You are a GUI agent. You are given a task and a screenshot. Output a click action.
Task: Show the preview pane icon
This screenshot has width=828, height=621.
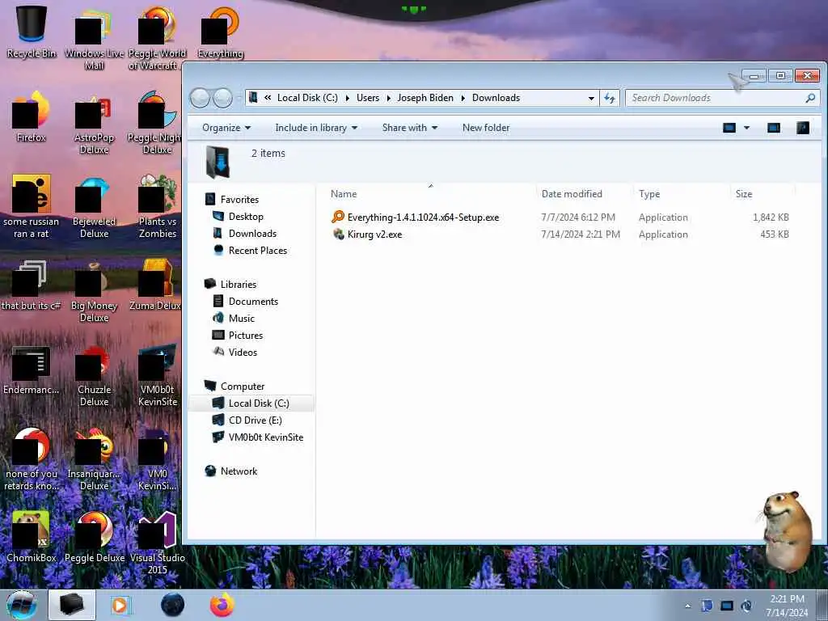coord(774,128)
